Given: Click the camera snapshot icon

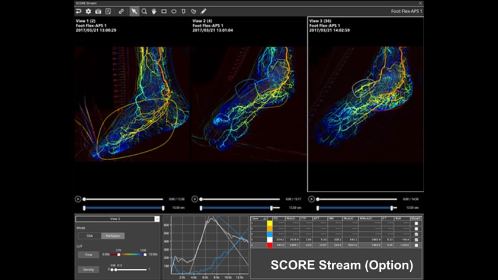Looking at the screenshot, I should [x=98, y=11].
